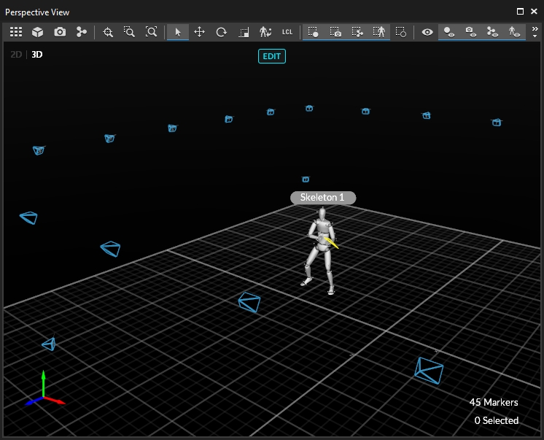This screenshot has width=544, height=440.
Task: Open the main eye visibility options
Action: click(x=427, y=32)
